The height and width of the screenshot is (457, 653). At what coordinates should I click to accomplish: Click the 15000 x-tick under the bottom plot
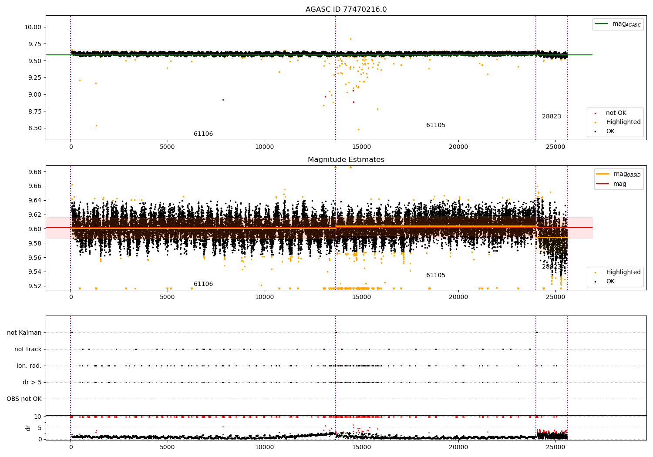coord(361,447)
